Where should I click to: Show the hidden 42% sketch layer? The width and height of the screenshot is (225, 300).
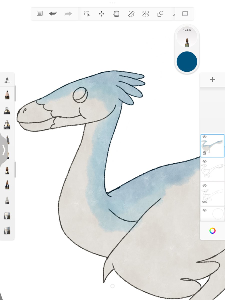tap(204, 185)
